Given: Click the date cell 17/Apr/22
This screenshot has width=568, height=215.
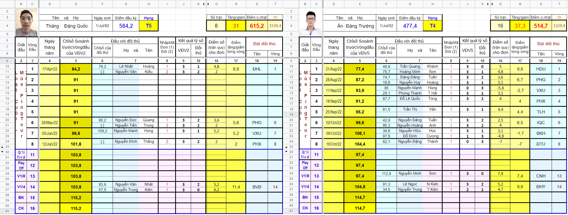Looking at the screenshot, I should (50, 69).
